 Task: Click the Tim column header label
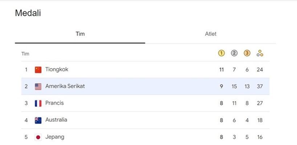pyautogui.click(x=25, y=54)
